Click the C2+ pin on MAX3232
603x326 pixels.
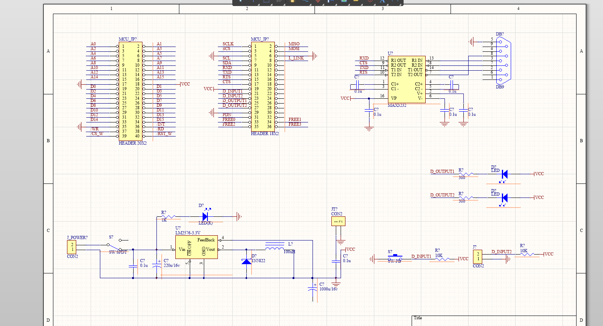coord(419,84)
